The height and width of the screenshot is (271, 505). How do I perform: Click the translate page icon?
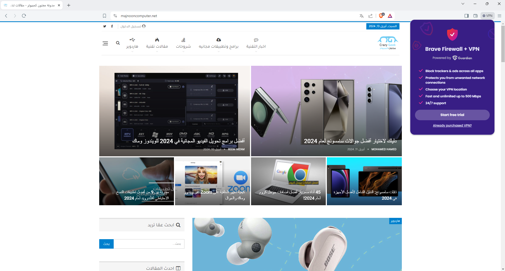362,16
